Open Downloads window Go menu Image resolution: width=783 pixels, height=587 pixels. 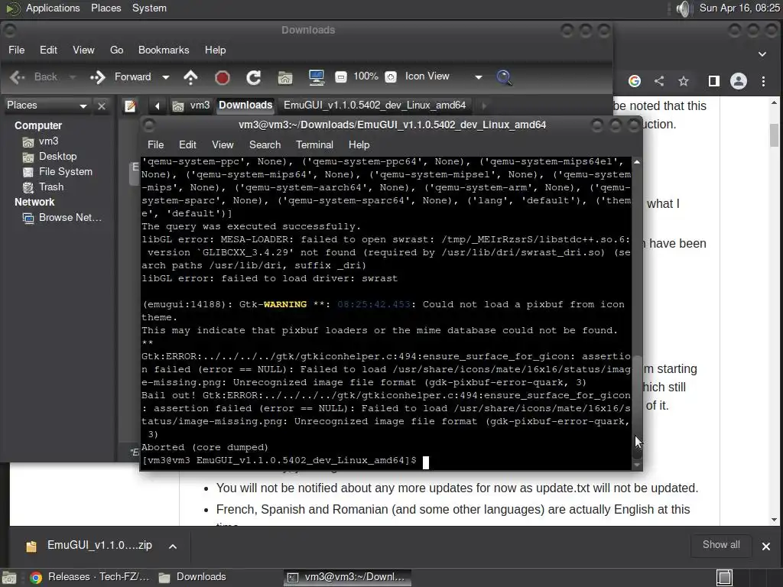tap(116, 50)
